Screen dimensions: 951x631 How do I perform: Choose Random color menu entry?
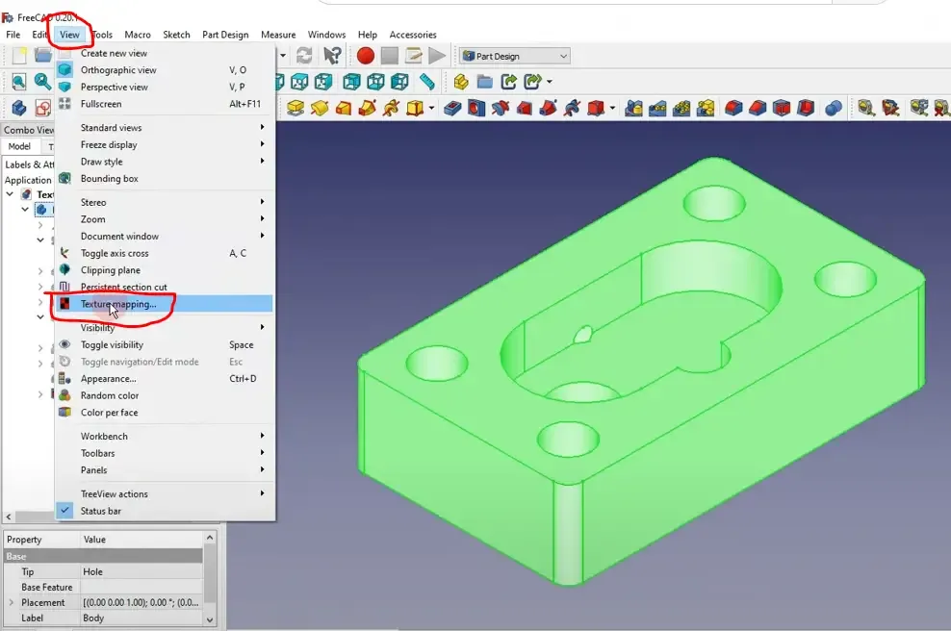pyautogui.click(x=165, y=395)
